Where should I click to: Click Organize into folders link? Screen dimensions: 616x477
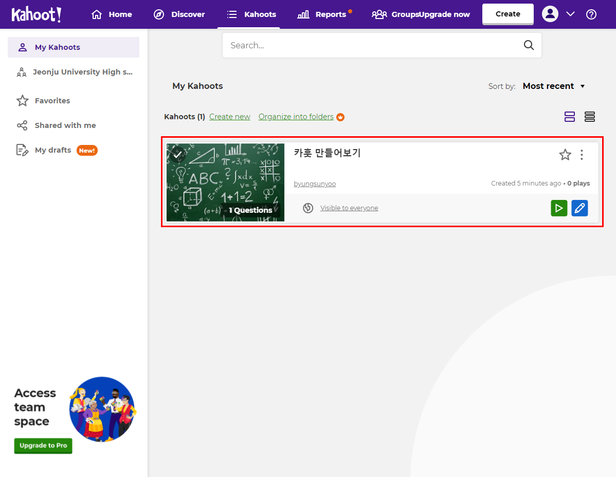click(x=296, y=117)
